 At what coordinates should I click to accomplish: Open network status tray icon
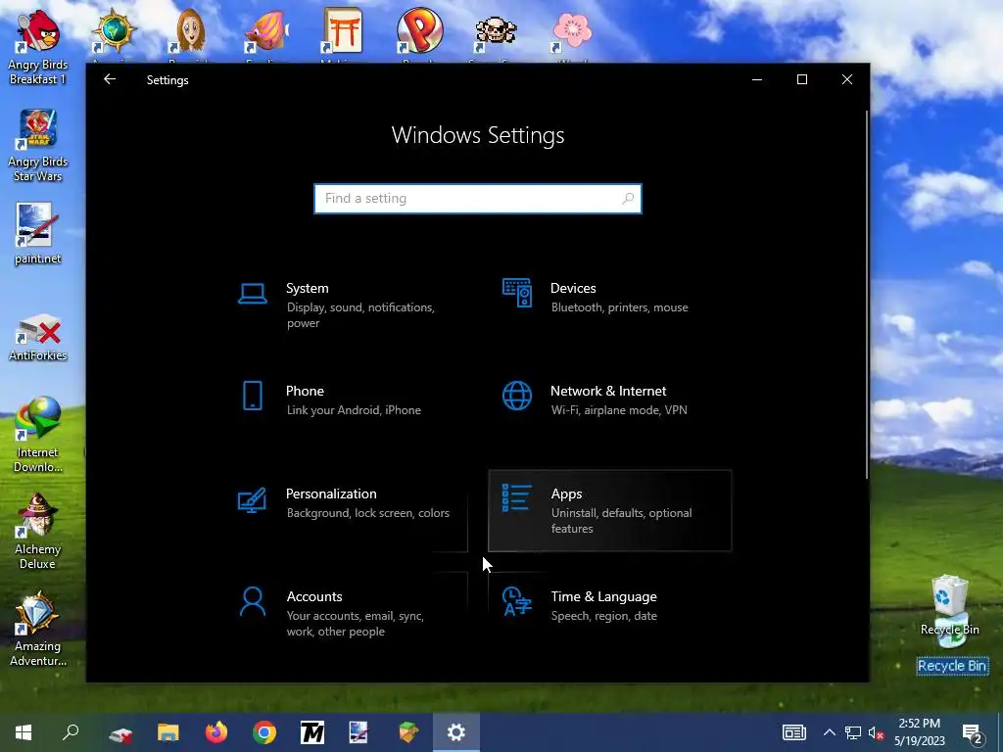coord(853,732)
